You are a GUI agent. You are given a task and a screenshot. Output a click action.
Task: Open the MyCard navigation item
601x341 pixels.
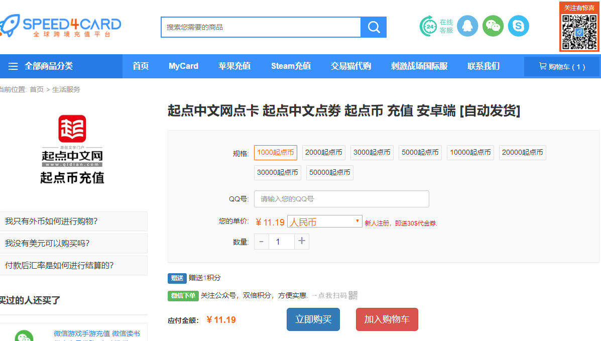[184, 66]
